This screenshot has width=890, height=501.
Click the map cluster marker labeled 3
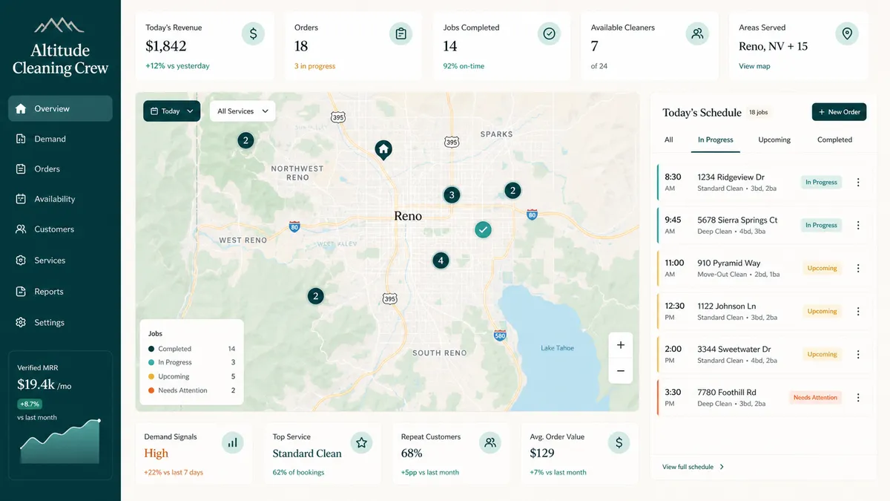(x=452, y=195)
